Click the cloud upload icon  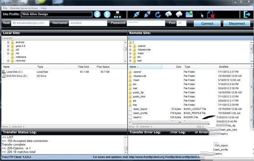[x=169, y=14]
